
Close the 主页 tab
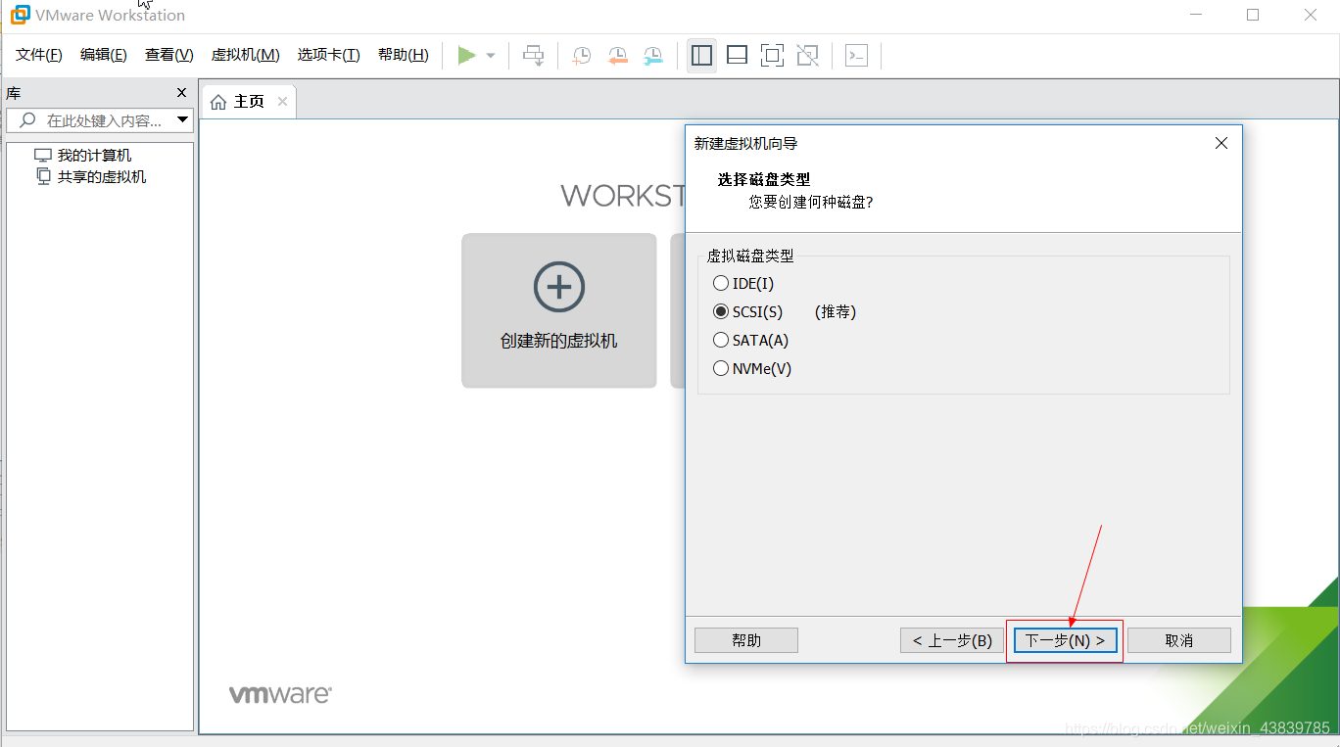(x=282, y=101)
